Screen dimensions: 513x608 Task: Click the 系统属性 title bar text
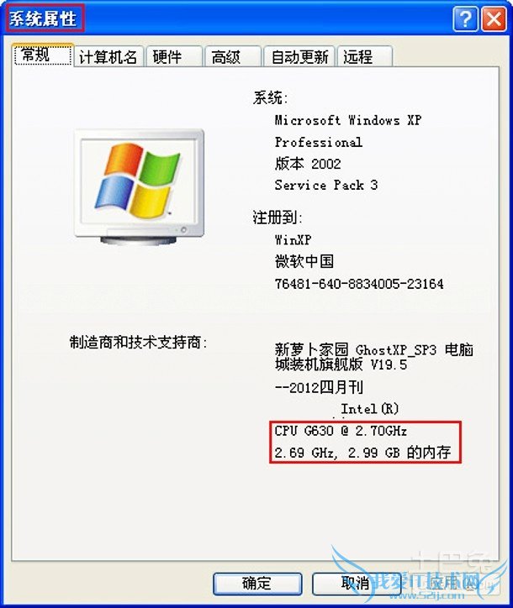(43, 18)
